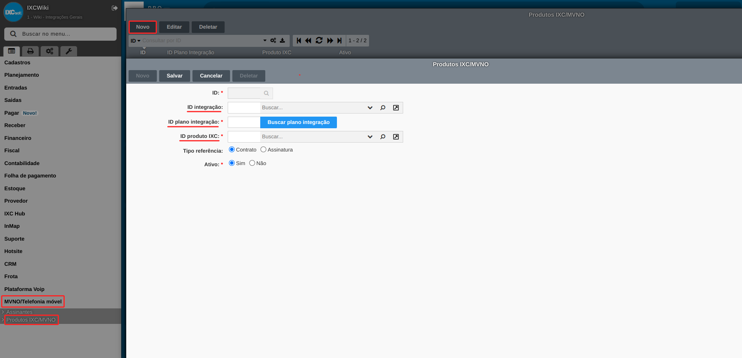This screenshot has width=742, height=358.
Task: Open the Financeiro menu item
Action: 18,138
